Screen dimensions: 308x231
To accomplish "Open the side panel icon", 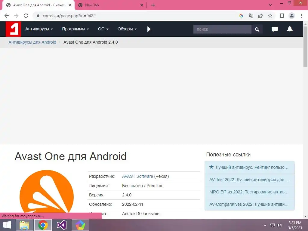I will coord(282,16).
